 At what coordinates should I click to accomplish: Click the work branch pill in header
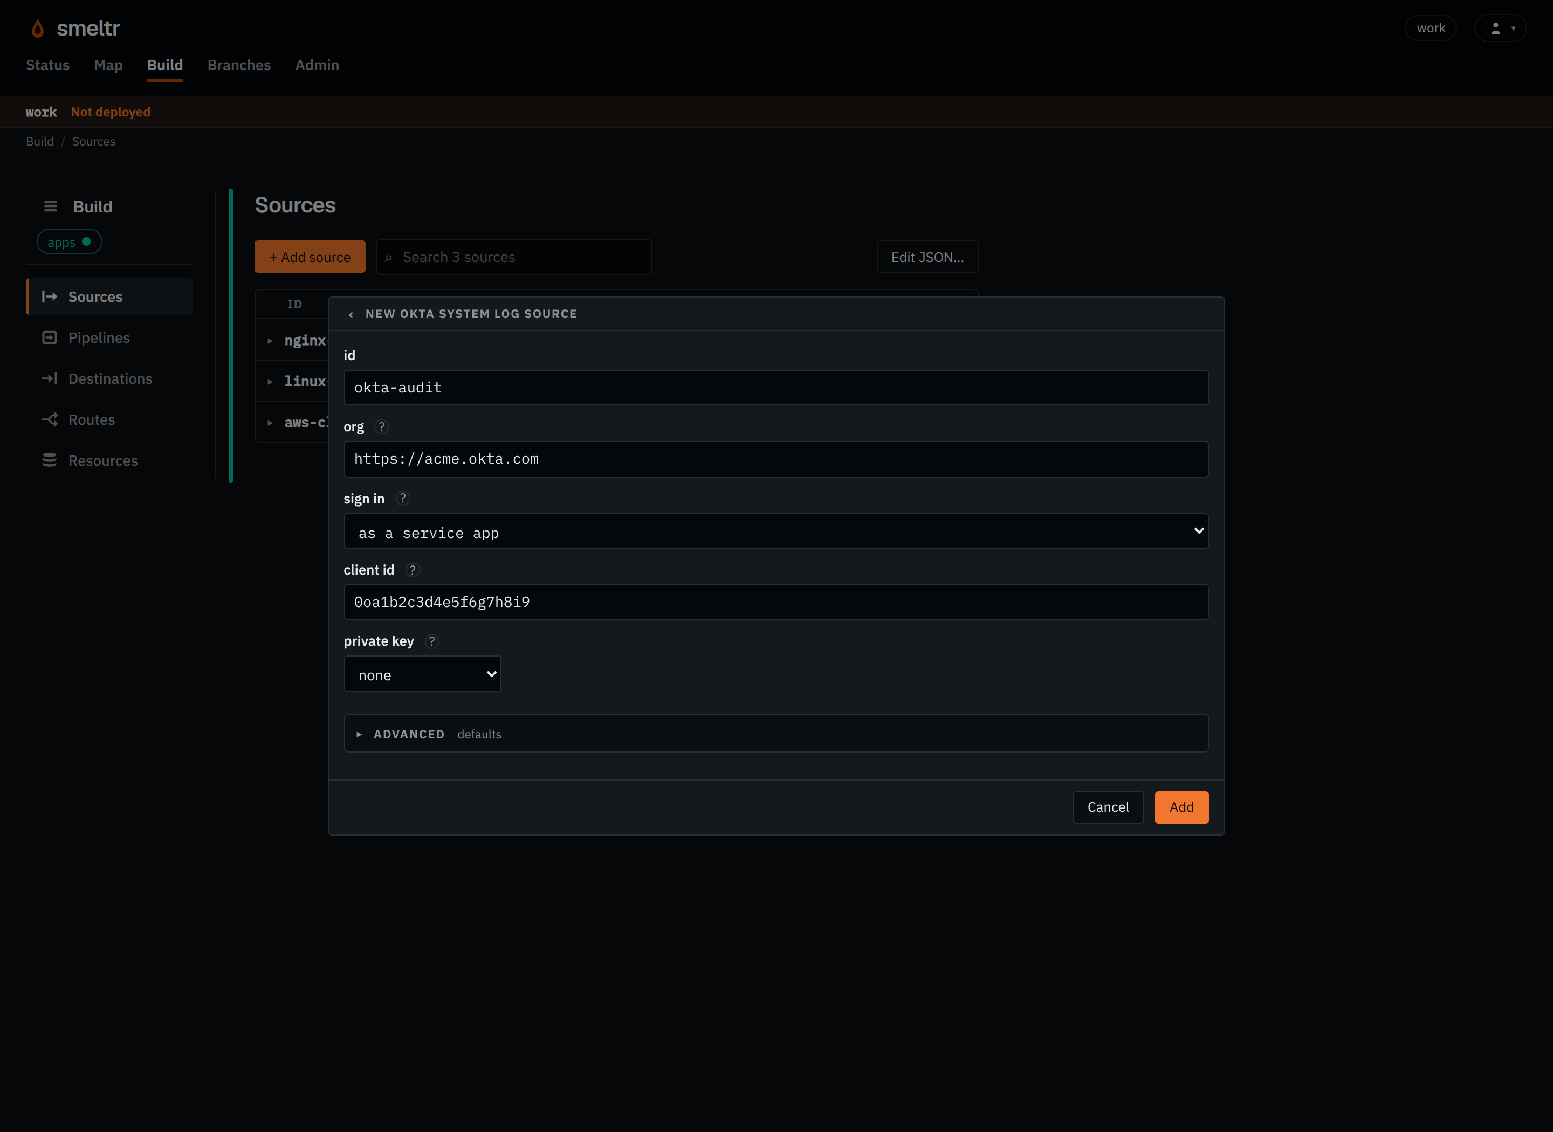(1431, 28)
